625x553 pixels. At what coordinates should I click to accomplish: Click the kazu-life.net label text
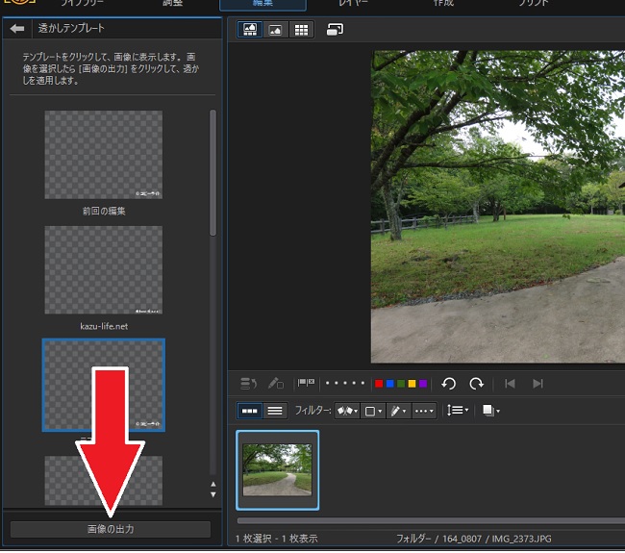coord(104,326)
